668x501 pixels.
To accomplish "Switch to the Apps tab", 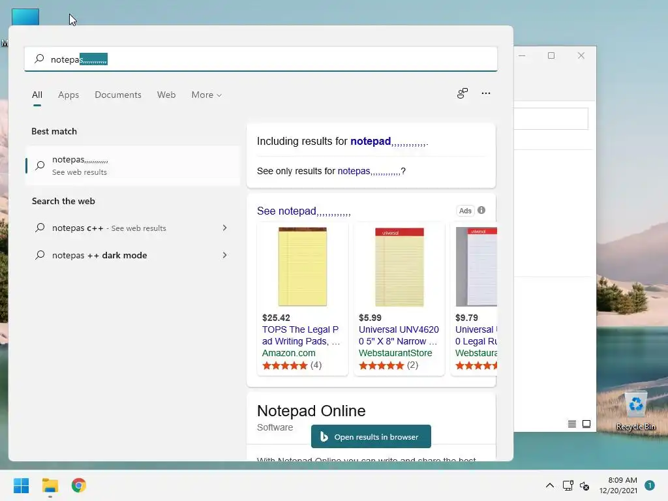I will click(x=68, y=95).
